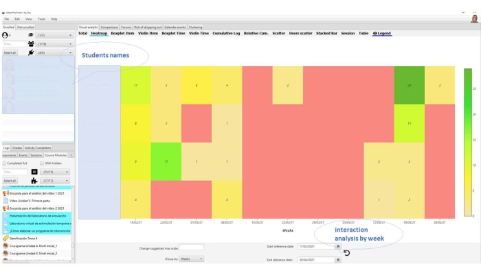
Task: Open the Risk of dropping out tab
Action: point(148,27)
